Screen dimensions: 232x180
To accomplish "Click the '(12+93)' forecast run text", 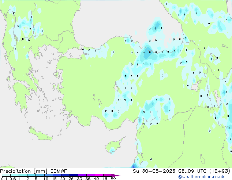I will (220, 171).
